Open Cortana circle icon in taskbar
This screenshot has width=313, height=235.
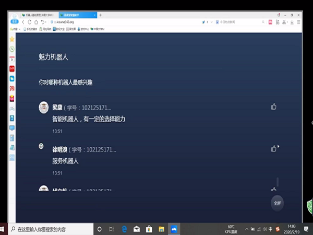point(99,229)
